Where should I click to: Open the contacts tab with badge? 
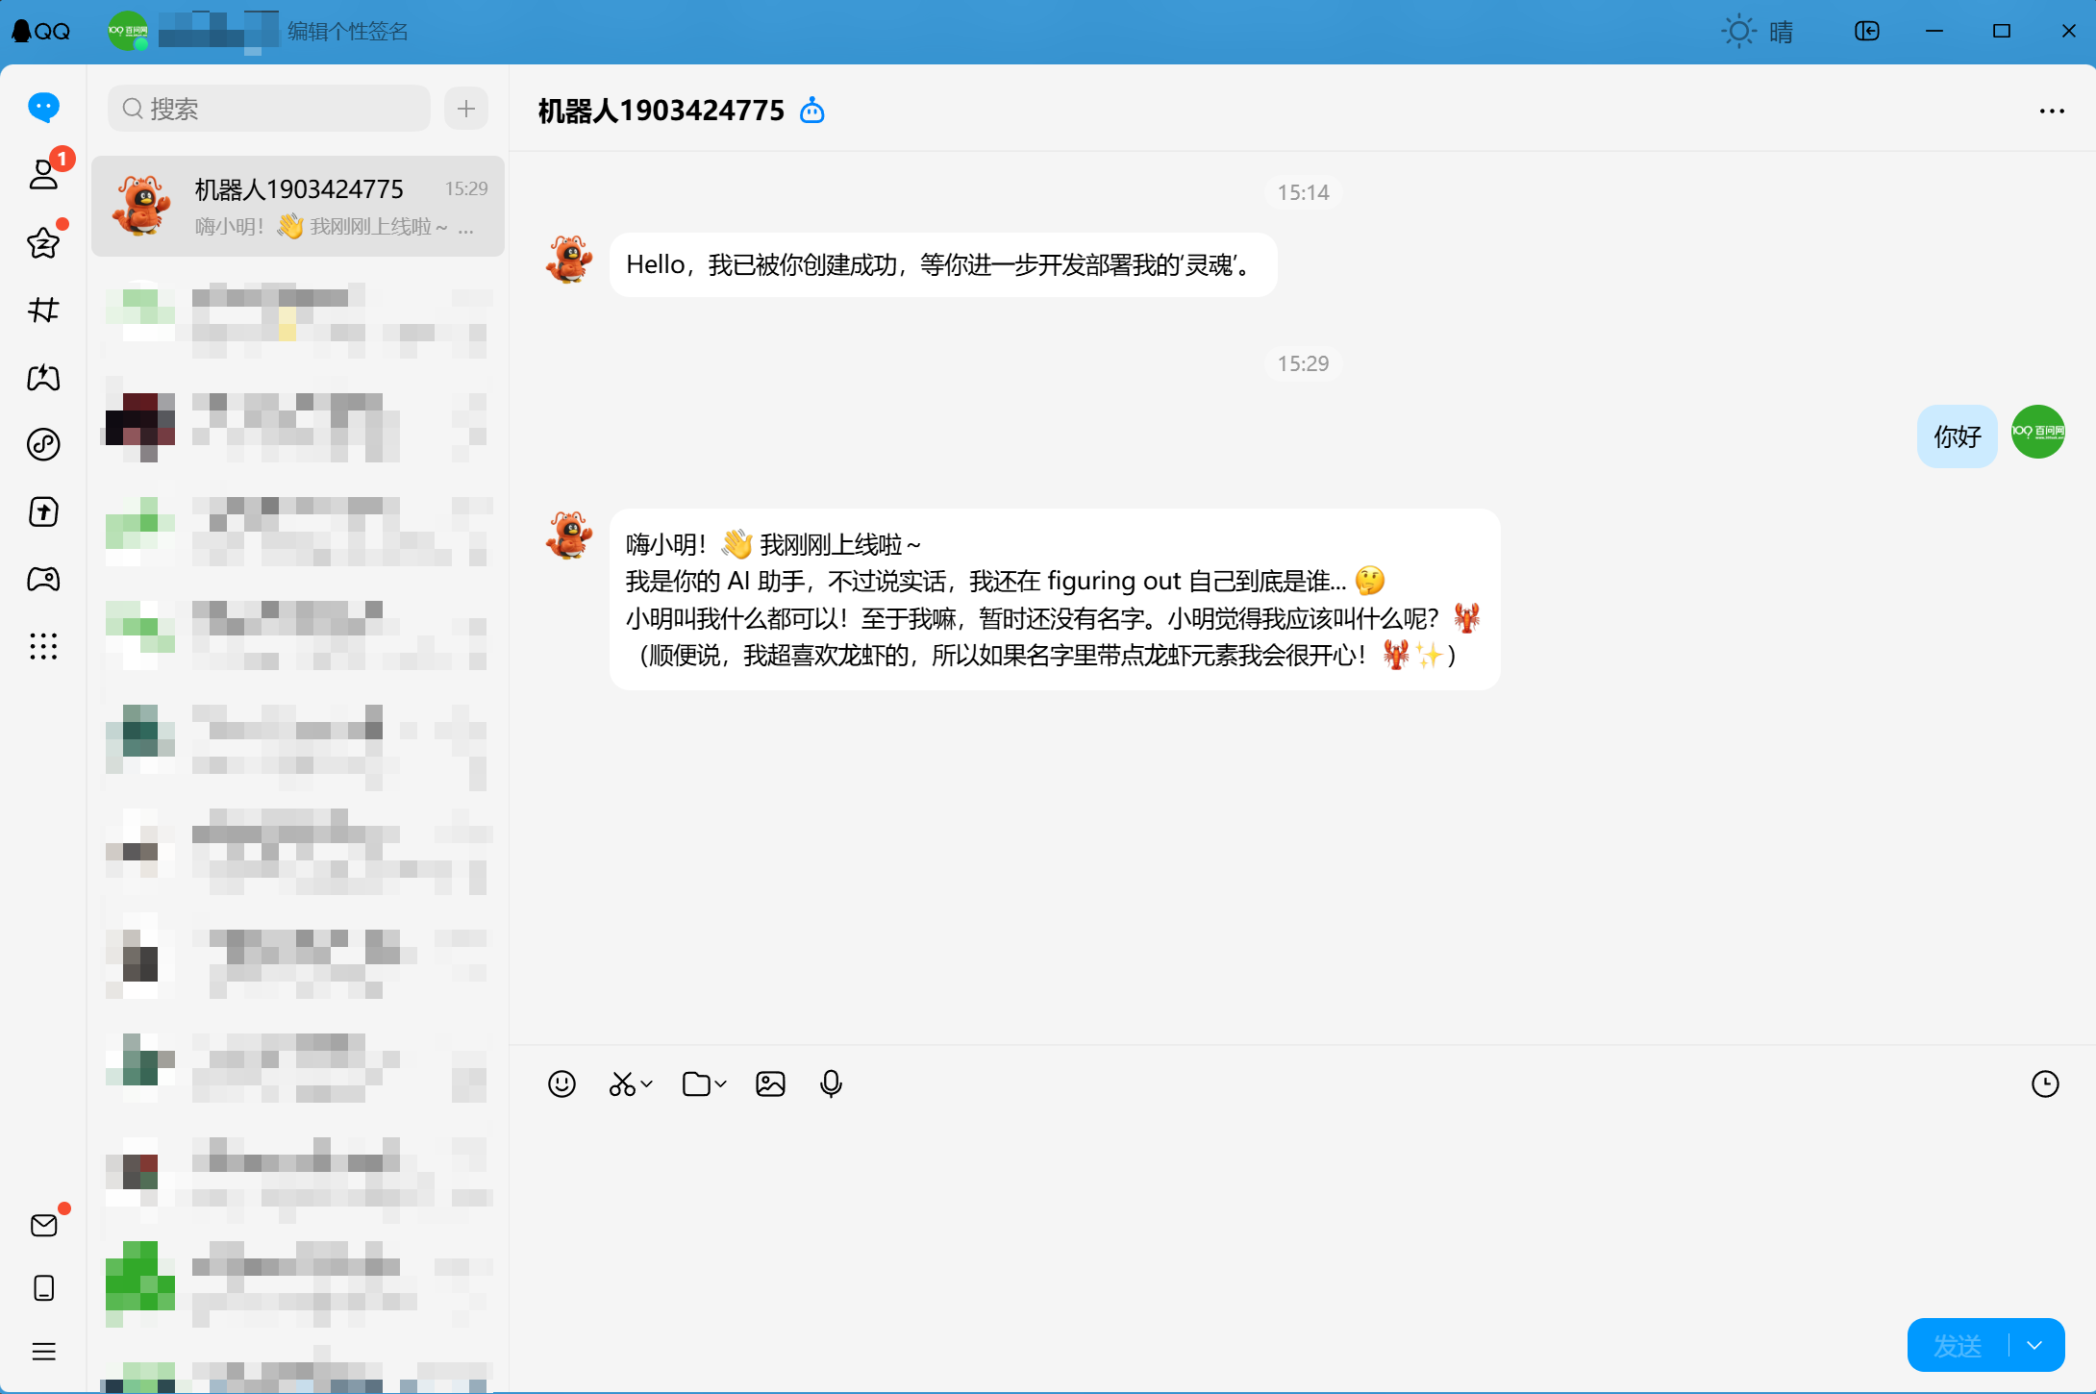coord(44,174)
